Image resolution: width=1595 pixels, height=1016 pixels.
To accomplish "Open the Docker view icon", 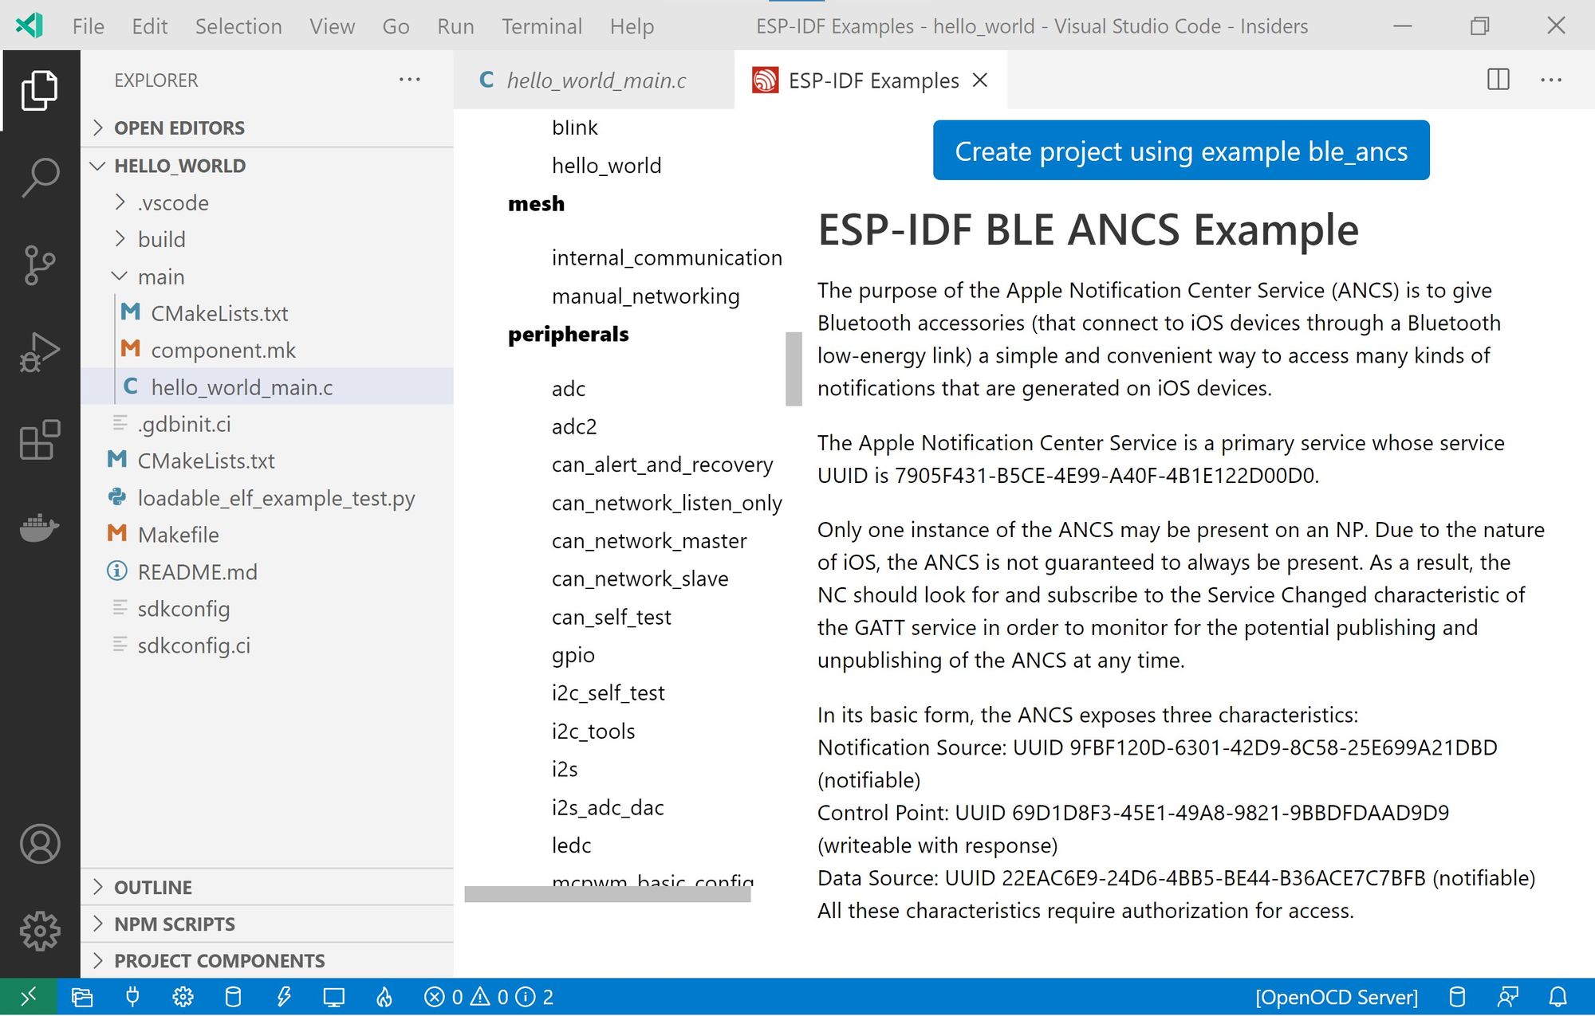I will pos(40,528).
